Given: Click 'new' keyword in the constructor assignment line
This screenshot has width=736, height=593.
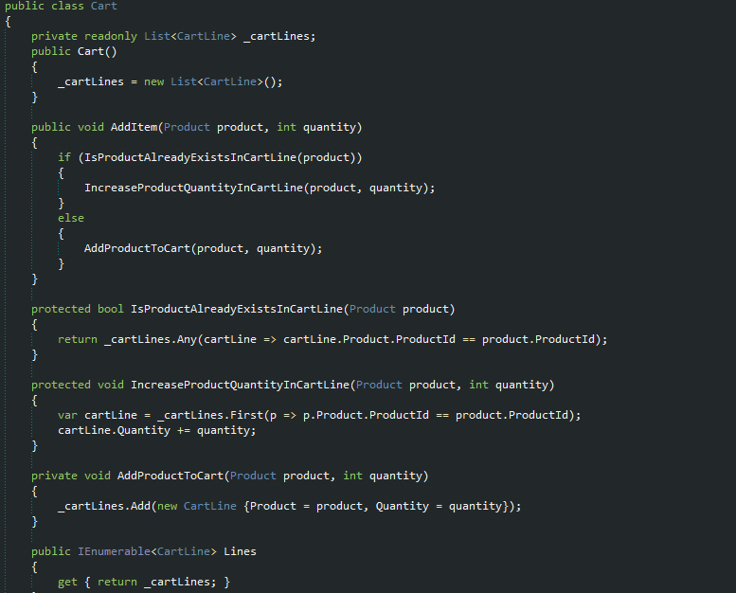Looking at the screenshot, I should click(154, 81).
